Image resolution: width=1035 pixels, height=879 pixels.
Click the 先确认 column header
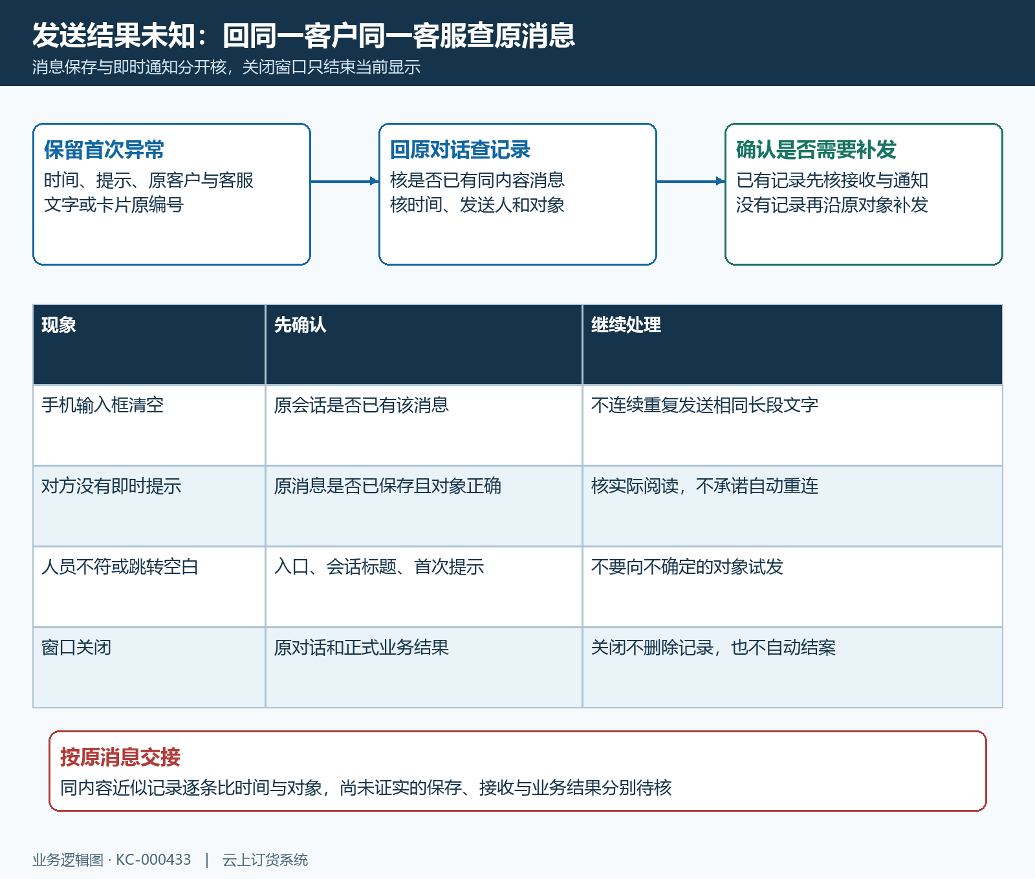coord(424,344)
